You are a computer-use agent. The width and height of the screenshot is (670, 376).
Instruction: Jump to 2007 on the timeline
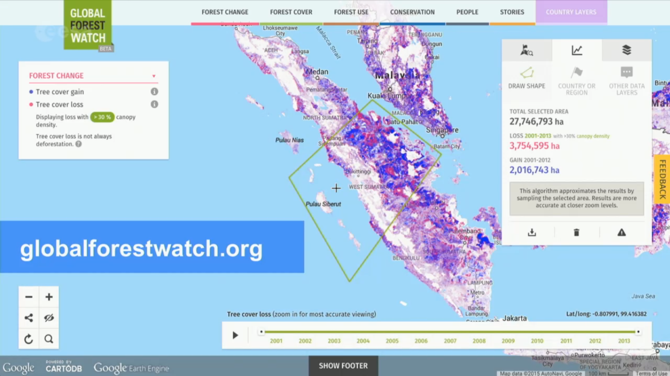(x=450, y=341)
